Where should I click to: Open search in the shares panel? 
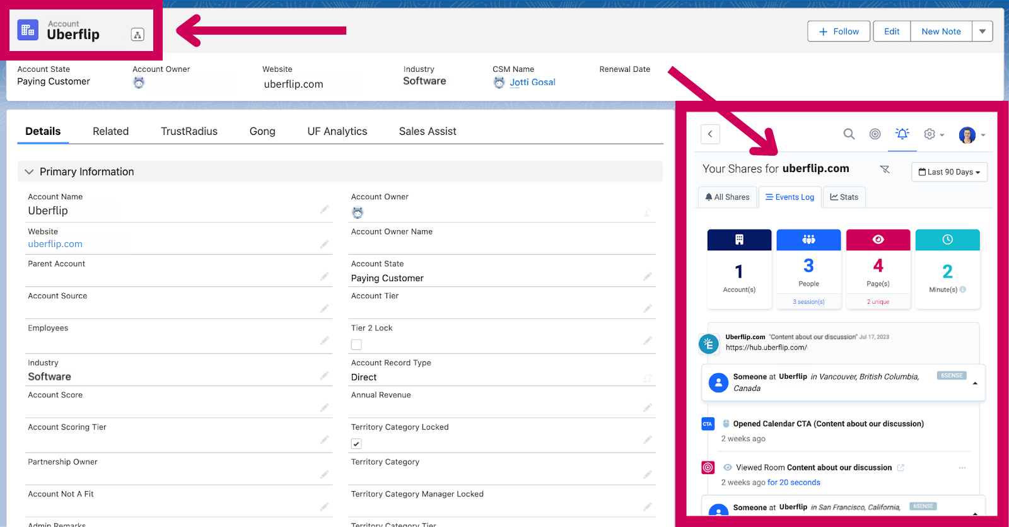pyautogui.click(x=849, y=134)
